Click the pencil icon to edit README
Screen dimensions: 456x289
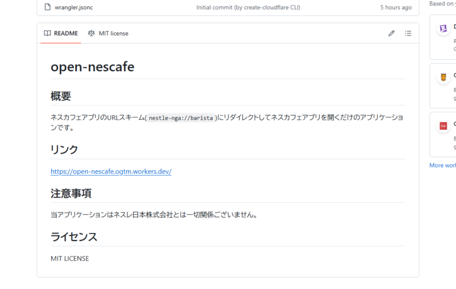pos(392,34)
